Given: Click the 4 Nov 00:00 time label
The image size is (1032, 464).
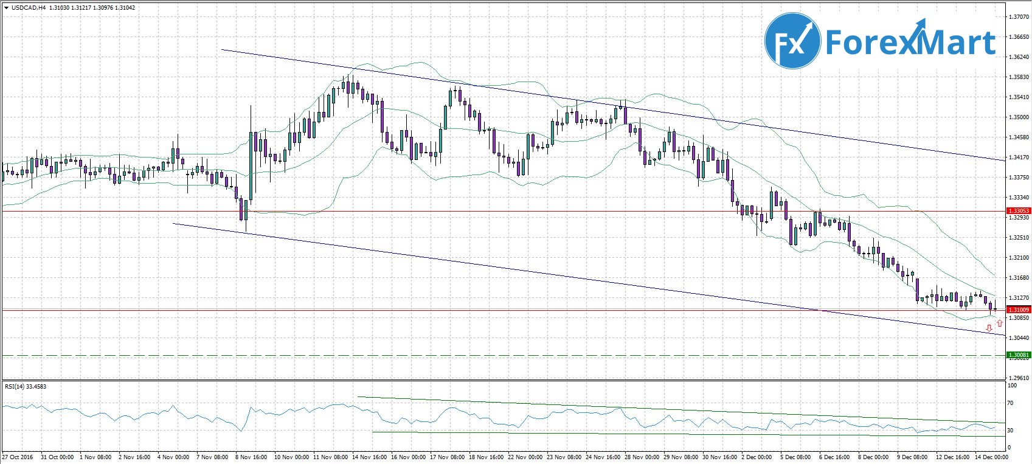Looking at the screenshot, I should [174, 457].
